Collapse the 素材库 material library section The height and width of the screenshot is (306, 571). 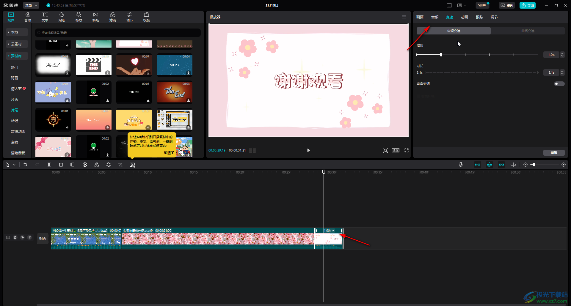(17, 56)
